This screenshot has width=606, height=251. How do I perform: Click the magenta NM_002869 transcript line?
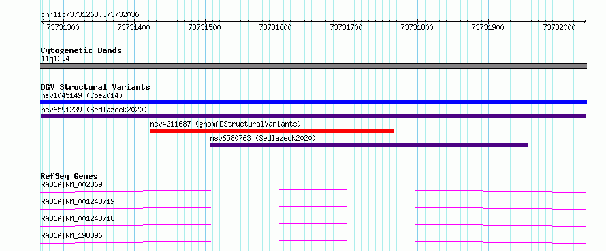point(313,190)
